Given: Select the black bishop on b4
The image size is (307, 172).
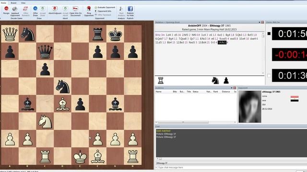Looking at the screenshot, I should point(27,104).
